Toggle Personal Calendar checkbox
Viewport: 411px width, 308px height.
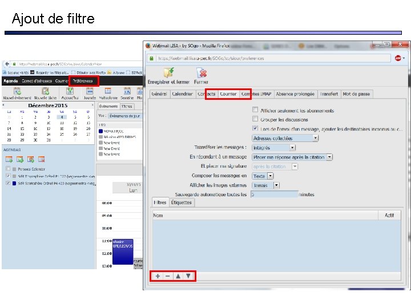click(8, 168)
